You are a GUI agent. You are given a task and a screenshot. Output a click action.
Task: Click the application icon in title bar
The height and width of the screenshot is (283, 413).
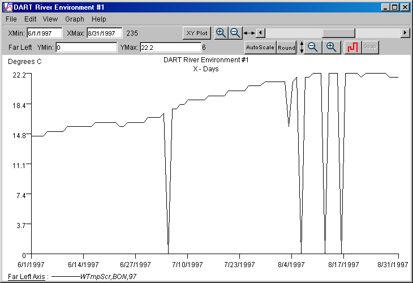pos(7,7)
